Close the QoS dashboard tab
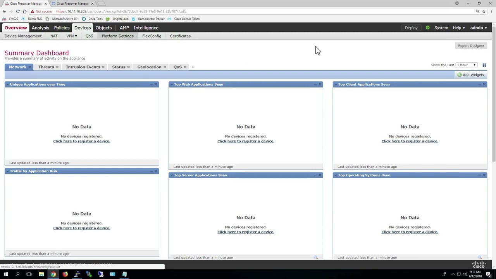 click(x=185, y=67)
